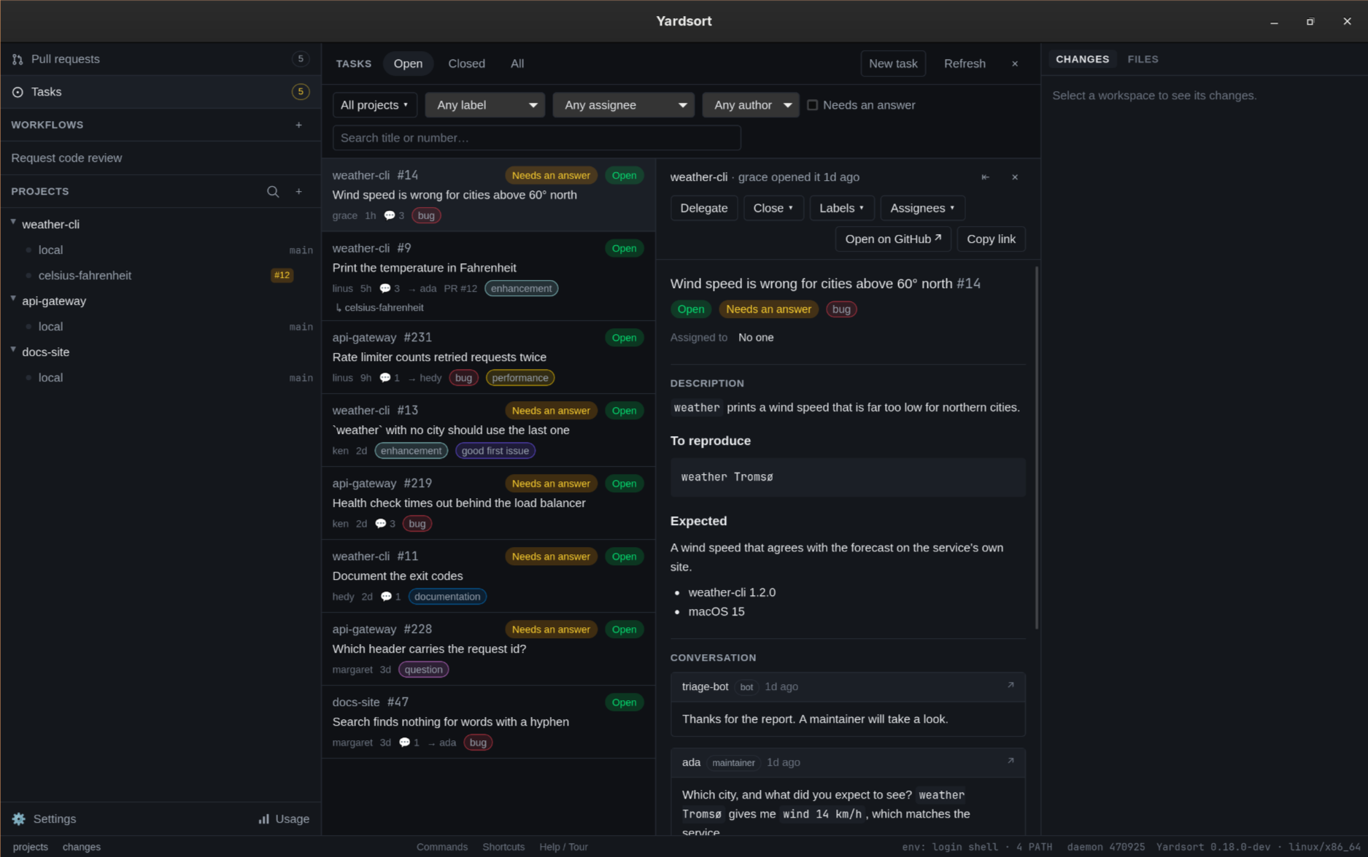Image resolution: width=1368 pixels, height=857 pixels.
Task: Click the good first issue label on #13
Action: pyautogui.click(x=495, y=451)
